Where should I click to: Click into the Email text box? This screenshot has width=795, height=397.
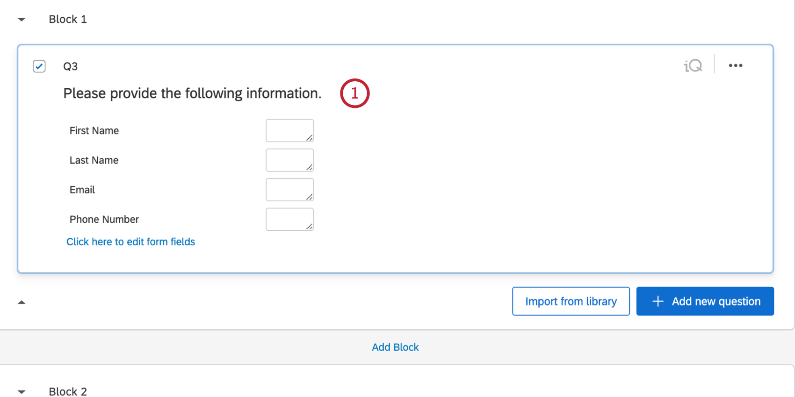coord(289,190)
